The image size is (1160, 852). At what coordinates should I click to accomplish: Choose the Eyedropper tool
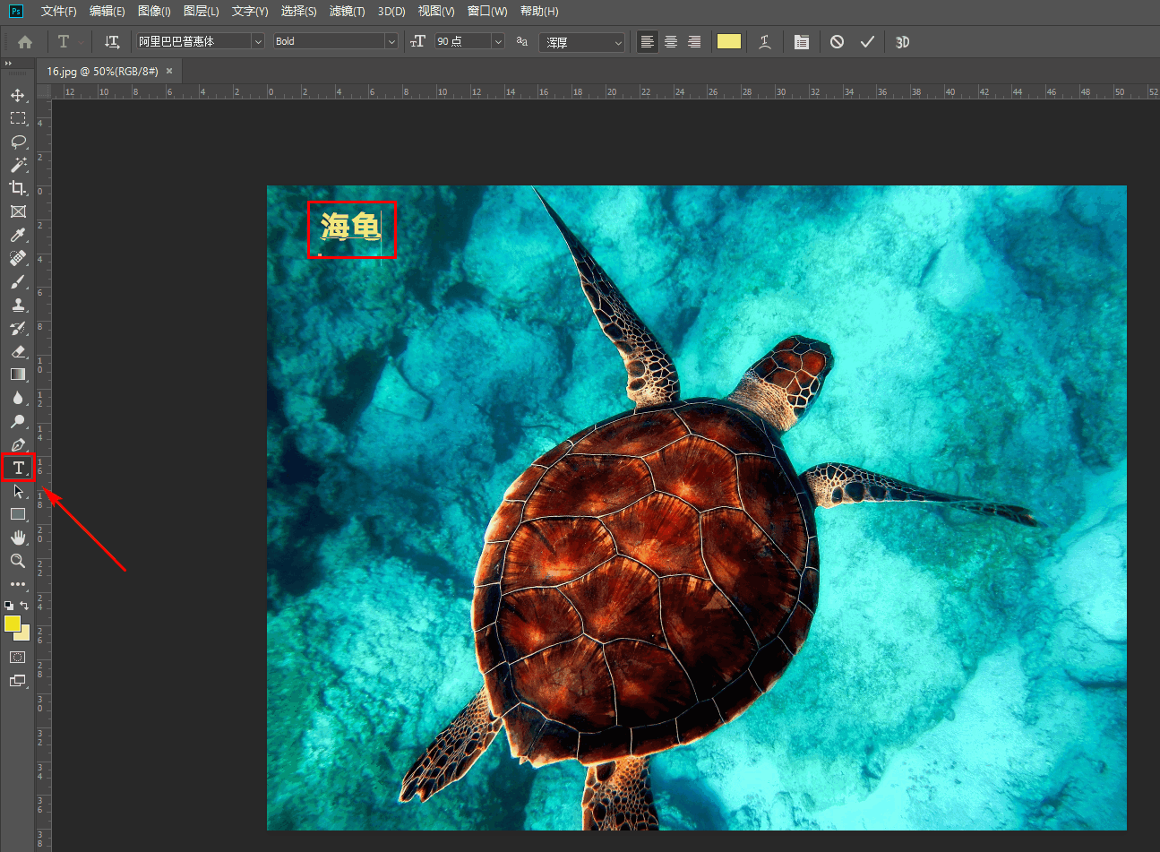point(18,235)
